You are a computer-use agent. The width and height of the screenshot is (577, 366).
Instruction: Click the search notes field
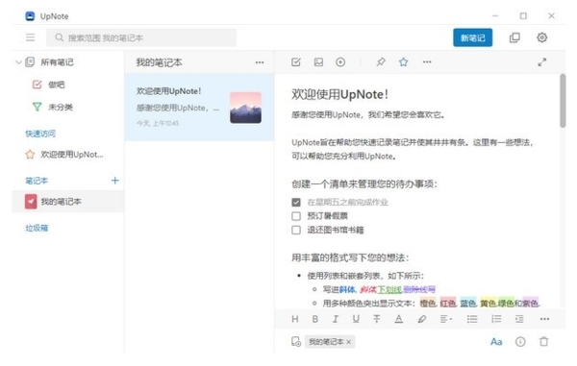pyautogui.click(x=141, y=37)
